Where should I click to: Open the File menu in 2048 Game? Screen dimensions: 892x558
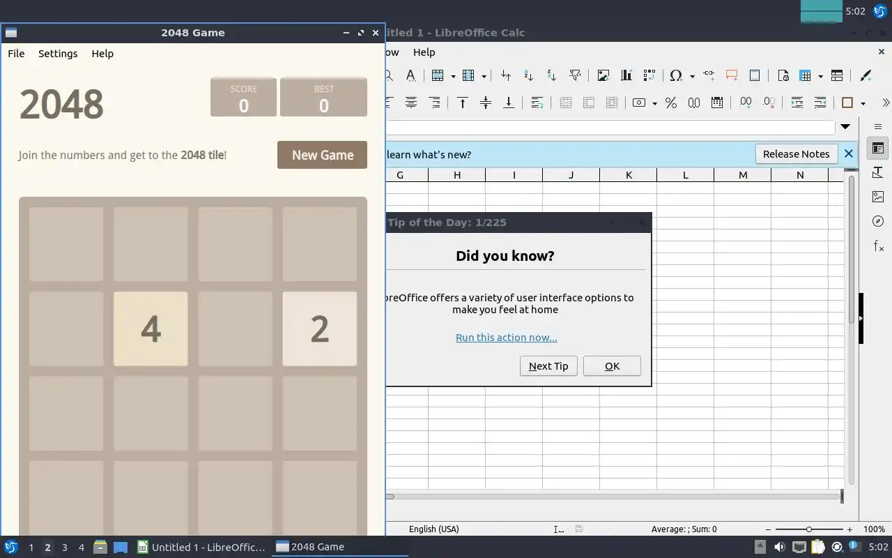(x=16, y=54)
